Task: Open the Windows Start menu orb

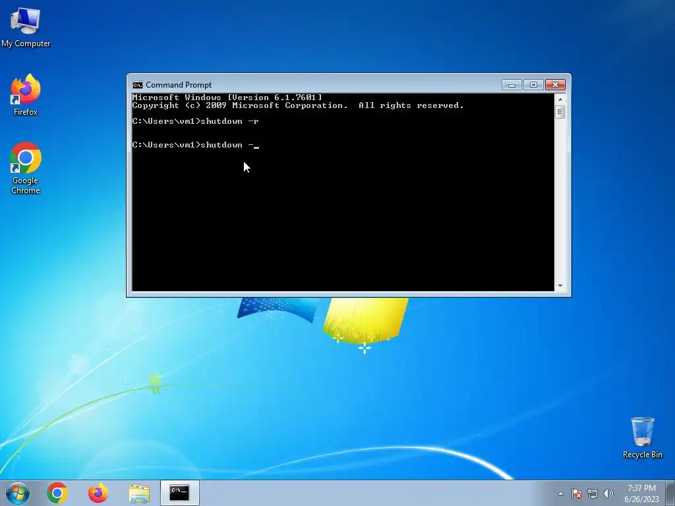Action: [x=18, y=493]
